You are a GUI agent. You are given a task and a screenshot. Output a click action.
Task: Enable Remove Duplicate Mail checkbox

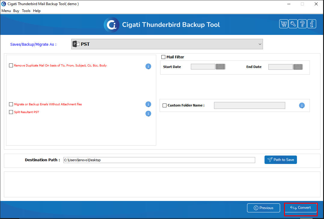click(11, 66)
